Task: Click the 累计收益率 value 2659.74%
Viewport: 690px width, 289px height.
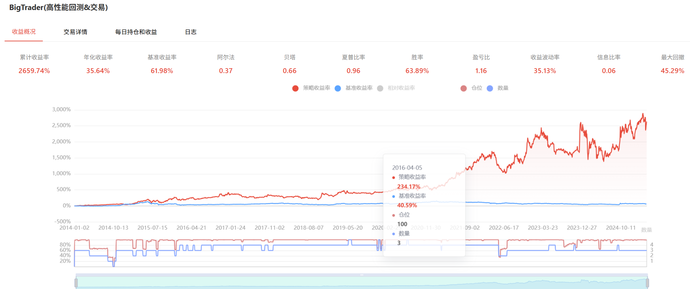Action: pos(34,71)
